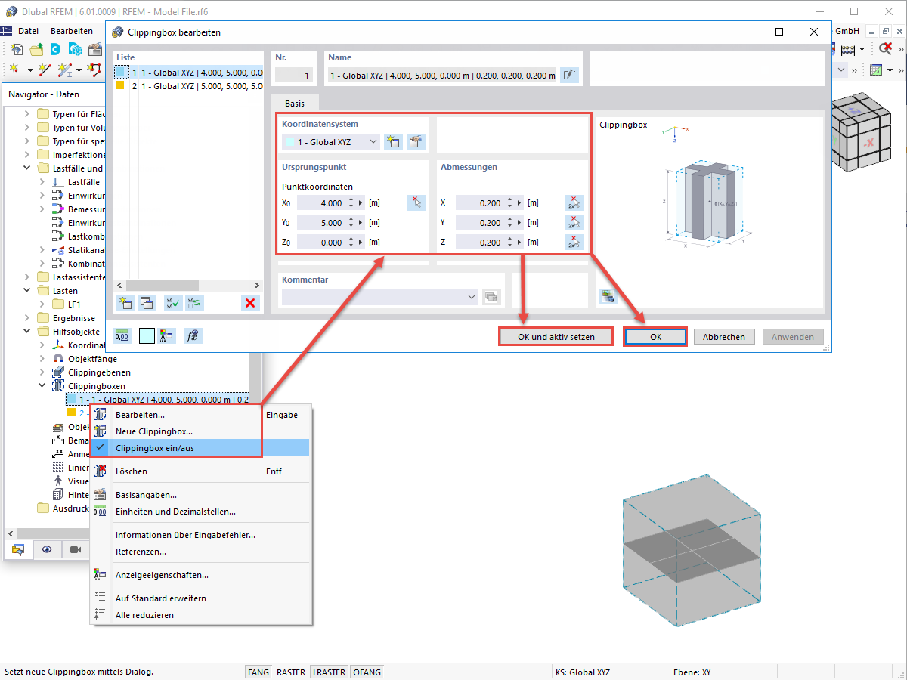Toggle RASTER in status bar
This screenshot has height=680, width=907.
coord(291,672)
